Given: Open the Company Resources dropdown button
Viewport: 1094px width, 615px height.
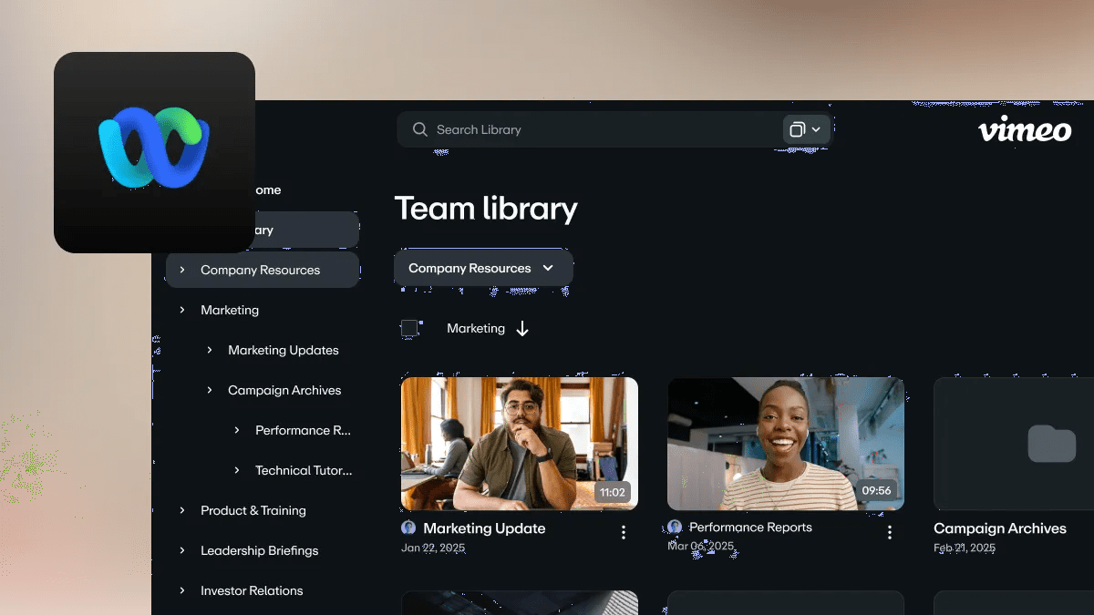Looking at the screenshot, I should click(x=483, y=268).
